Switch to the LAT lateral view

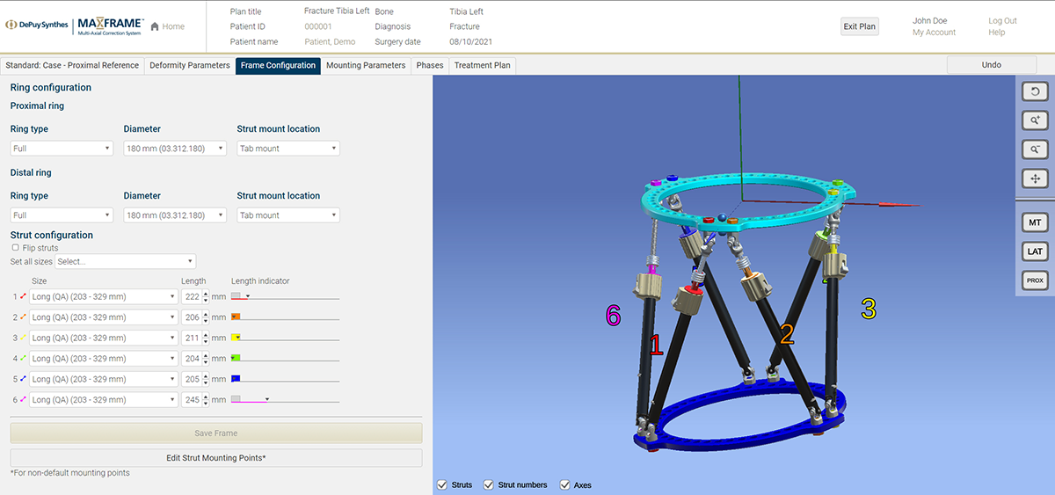point(1035,252)
